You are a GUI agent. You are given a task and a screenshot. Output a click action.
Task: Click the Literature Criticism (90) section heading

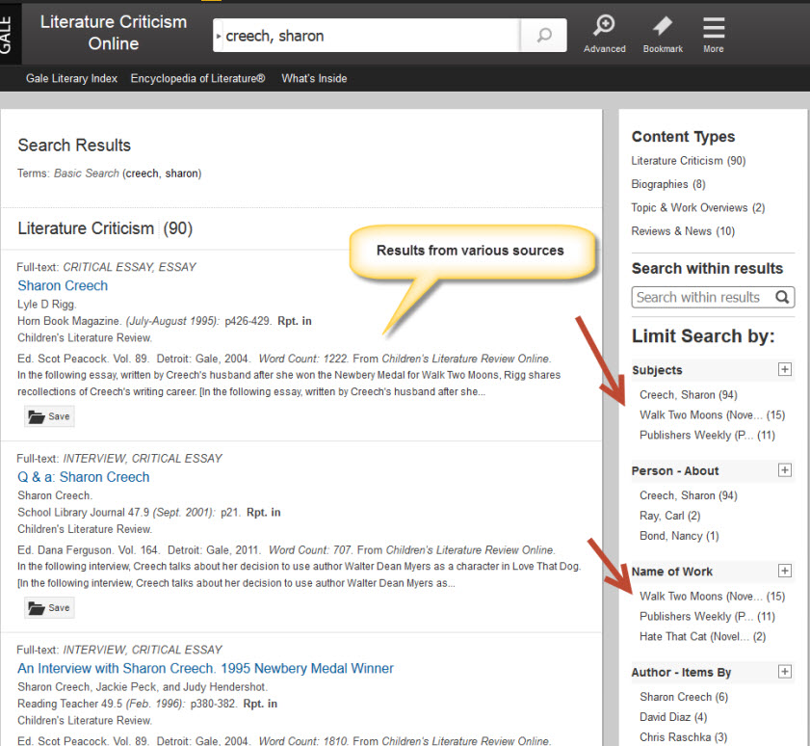pos(105,228)
